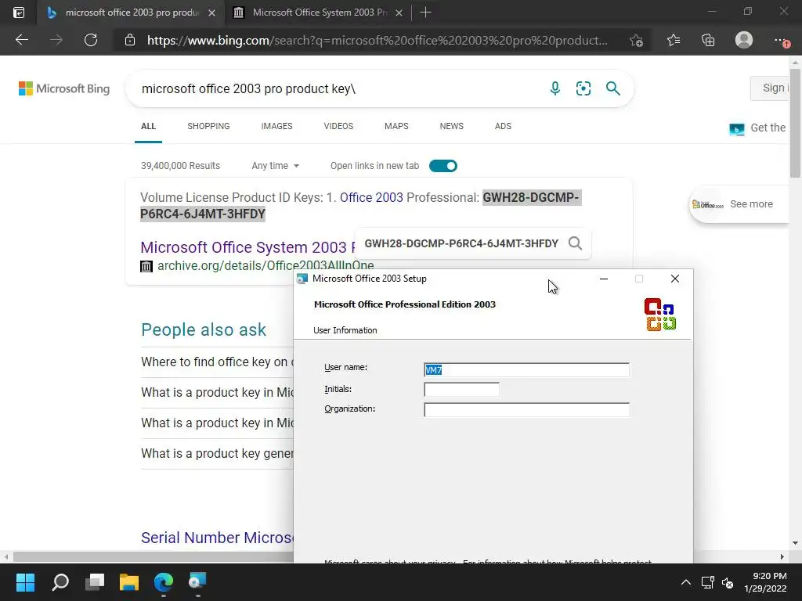
Task: Open archive.org/details/Office2003AllInOne link
Action: pyautogui.click(x=266, y=266)
